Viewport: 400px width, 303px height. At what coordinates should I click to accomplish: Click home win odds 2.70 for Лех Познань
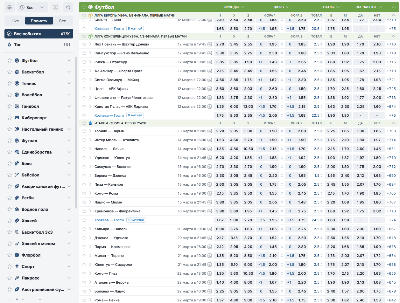[220, 45]
